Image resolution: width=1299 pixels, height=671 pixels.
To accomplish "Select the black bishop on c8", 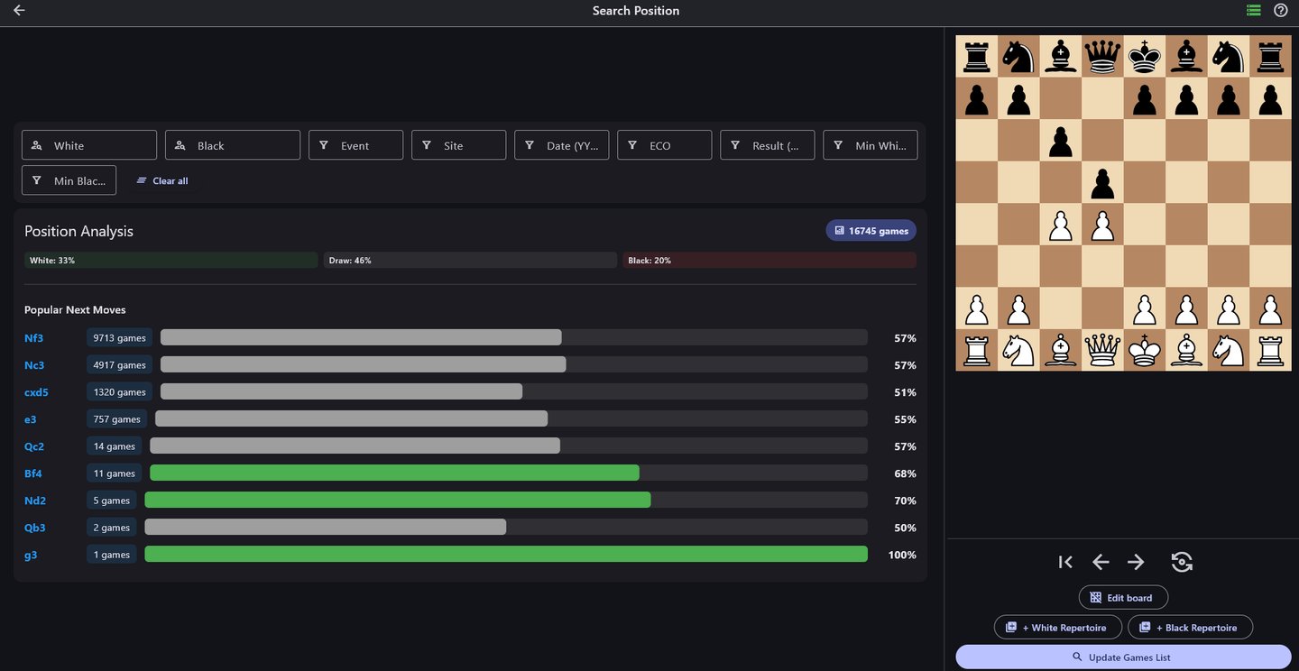I will 1061,57.
